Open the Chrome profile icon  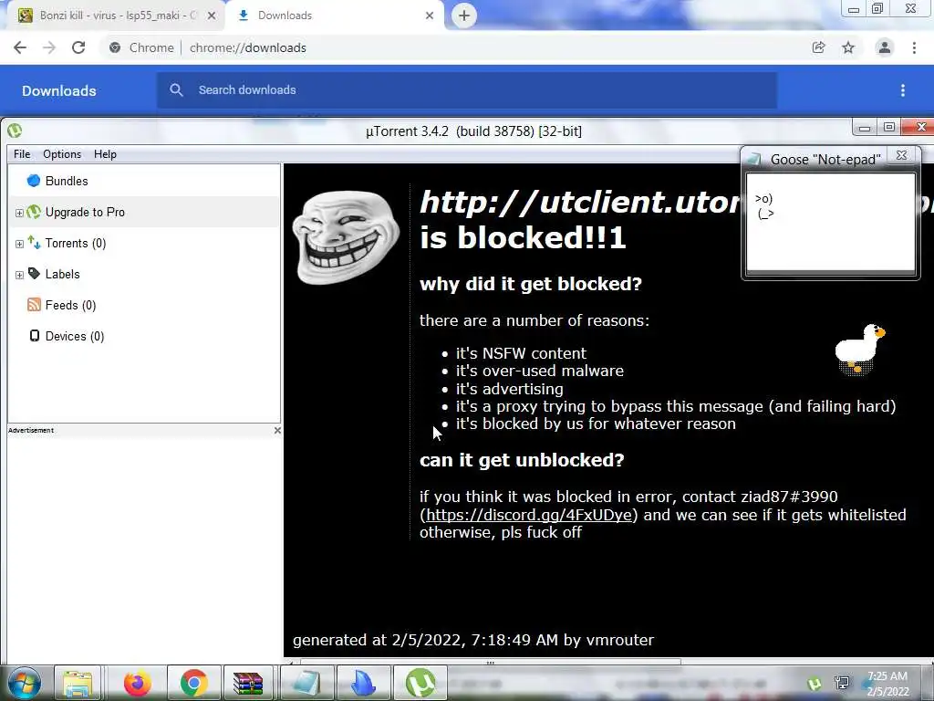coord(885,47)
